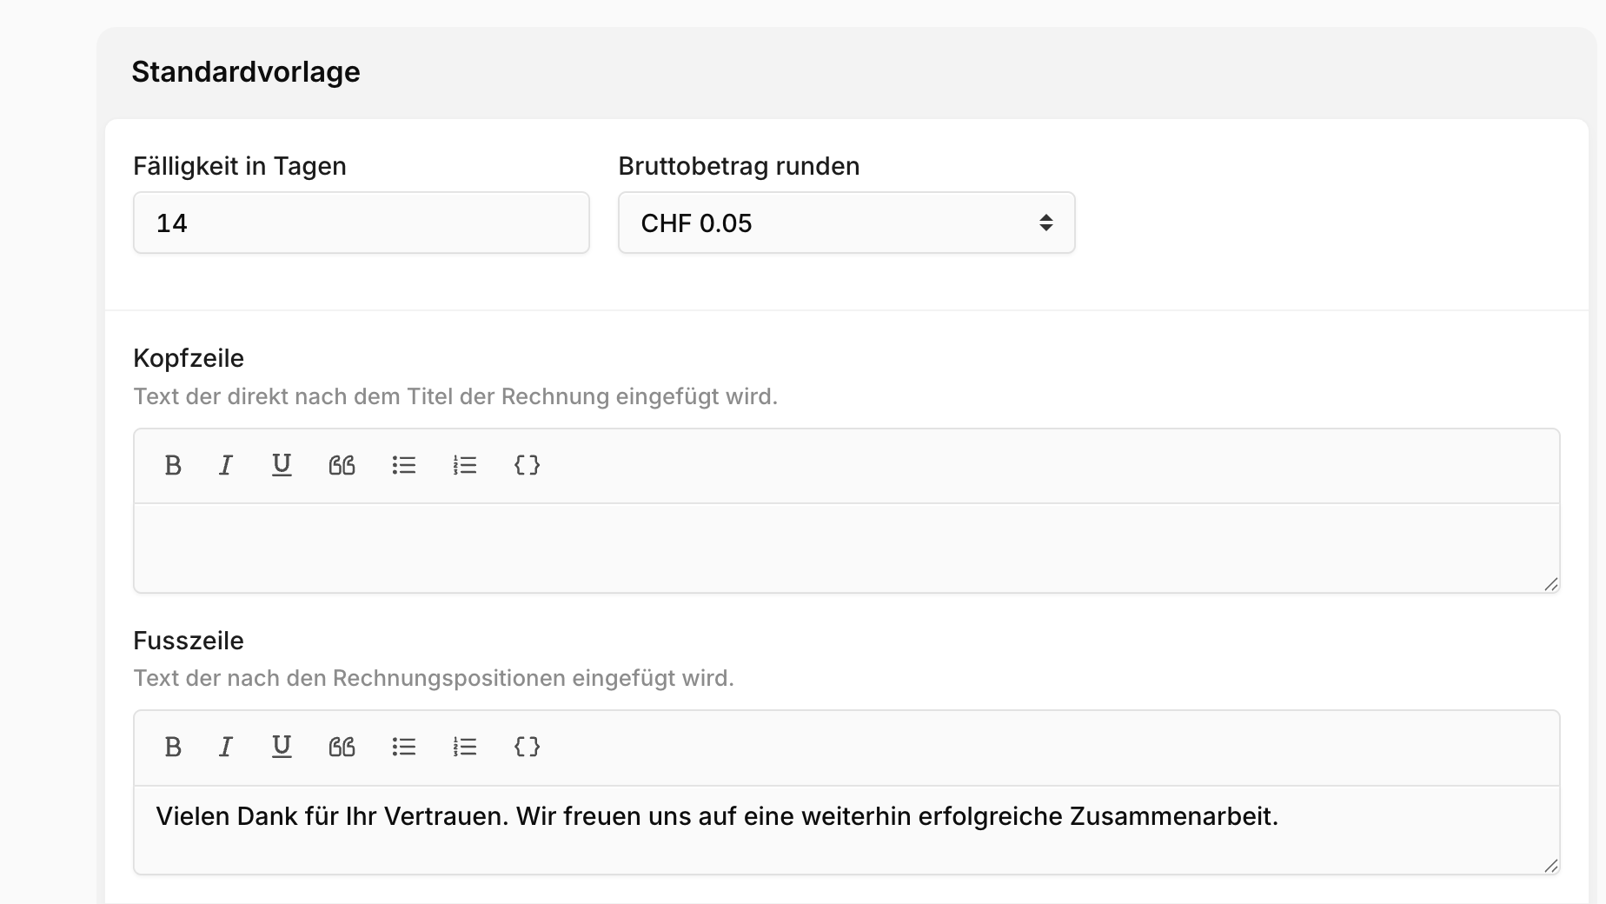Click the 'Fälligkeit in Tagen' label
The height and width of the screenshot is (904, 1606).
click(240, 166)
